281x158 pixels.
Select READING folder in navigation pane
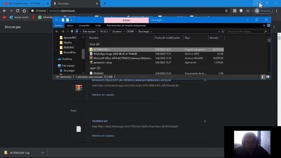[67, 47]
